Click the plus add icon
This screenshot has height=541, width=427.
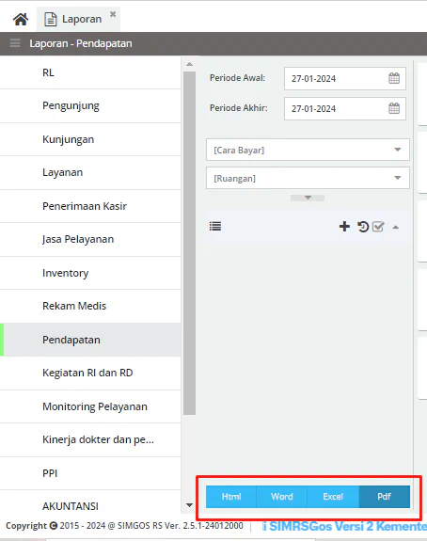344,227
